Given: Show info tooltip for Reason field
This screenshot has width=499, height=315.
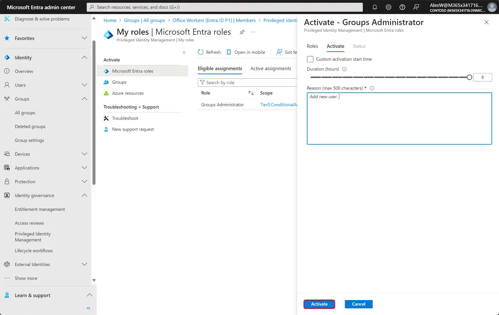Looking at the screenshot, I should (x=372, y=88).
